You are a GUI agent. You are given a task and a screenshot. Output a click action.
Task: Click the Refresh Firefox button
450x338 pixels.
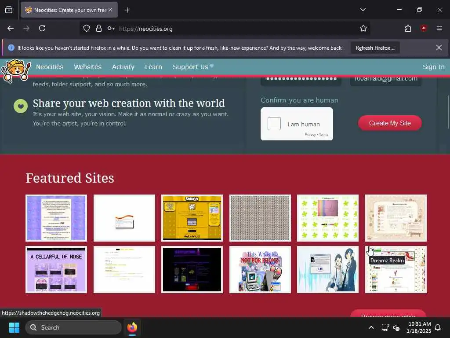coord(375,48)
